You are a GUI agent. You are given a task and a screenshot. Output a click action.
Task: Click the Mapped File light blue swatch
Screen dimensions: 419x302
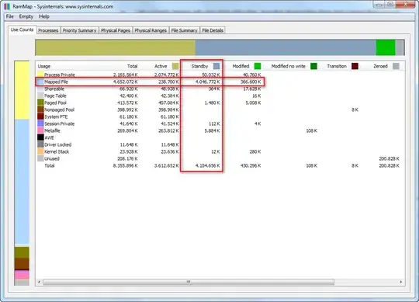[40, 82]
